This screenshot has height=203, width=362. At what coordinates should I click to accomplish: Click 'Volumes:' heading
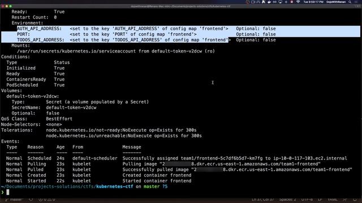pos(11,91)
